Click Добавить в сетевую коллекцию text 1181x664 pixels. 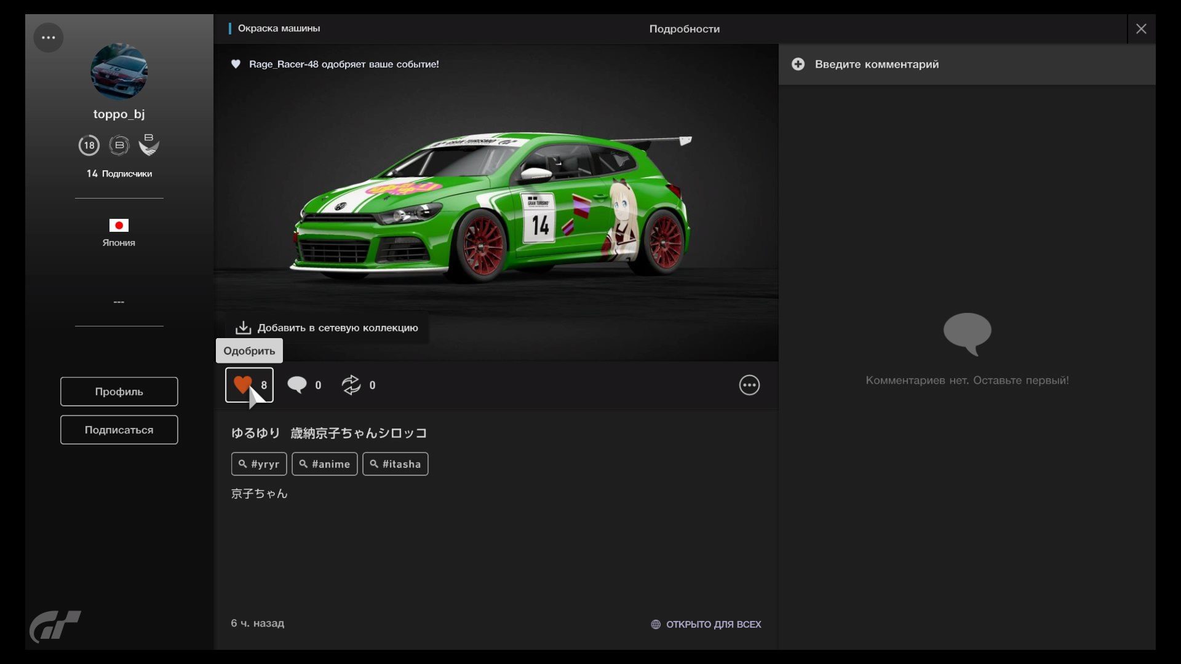coord(338,328)
